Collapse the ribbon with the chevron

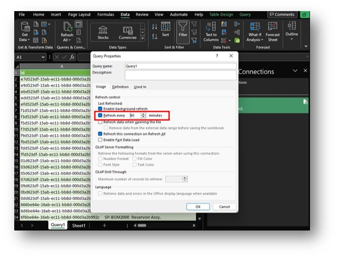pos(306,46)
